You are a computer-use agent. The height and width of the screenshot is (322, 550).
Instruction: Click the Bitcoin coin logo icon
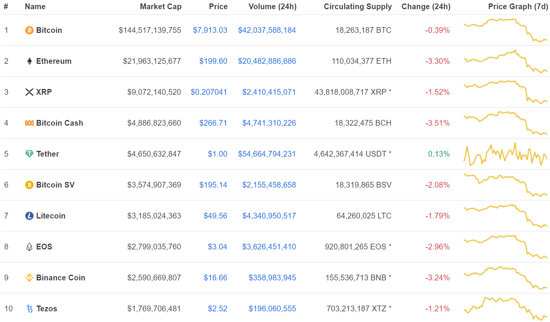coord(29,30)
